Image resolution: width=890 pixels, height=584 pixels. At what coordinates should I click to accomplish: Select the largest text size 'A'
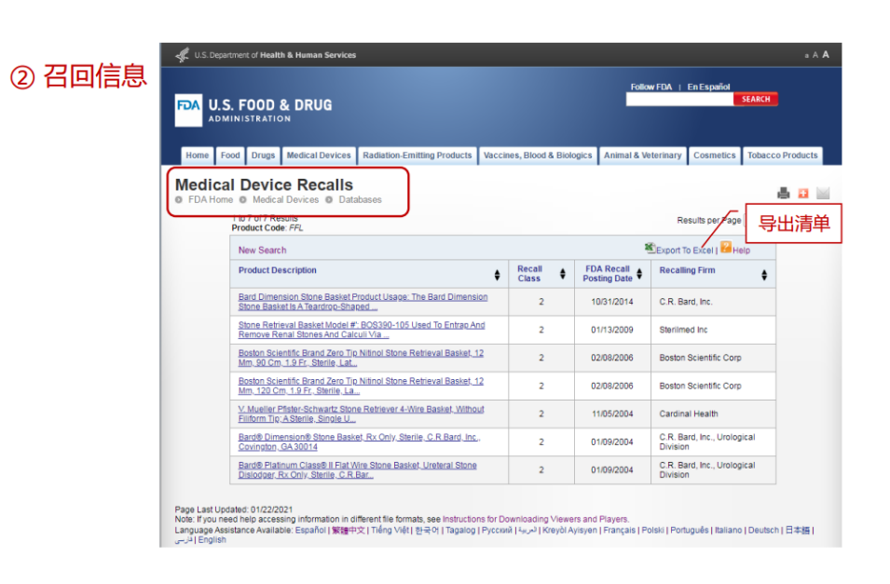(x=826, y=54)
